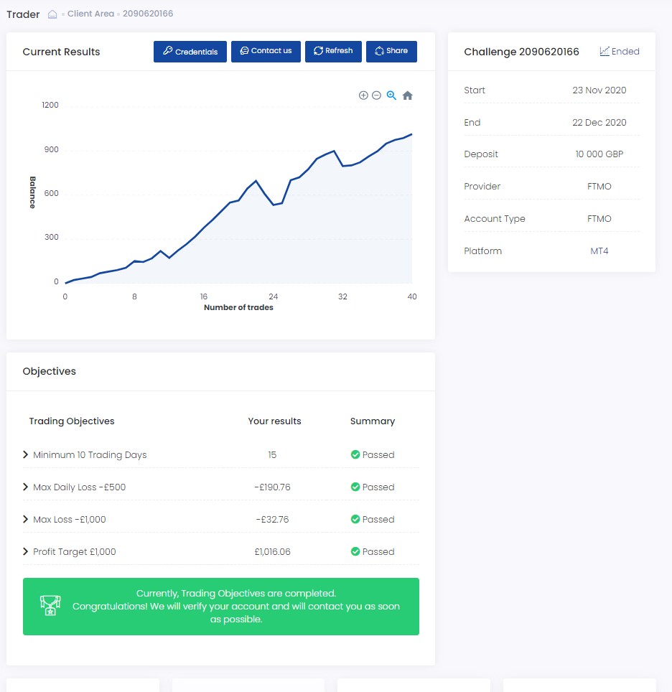
Task: Refresh the current results
Action: coord(333,52)
